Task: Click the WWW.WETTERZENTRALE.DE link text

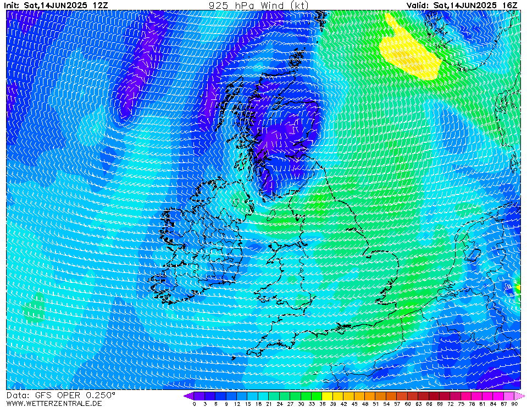Action: tap(54, 403)
